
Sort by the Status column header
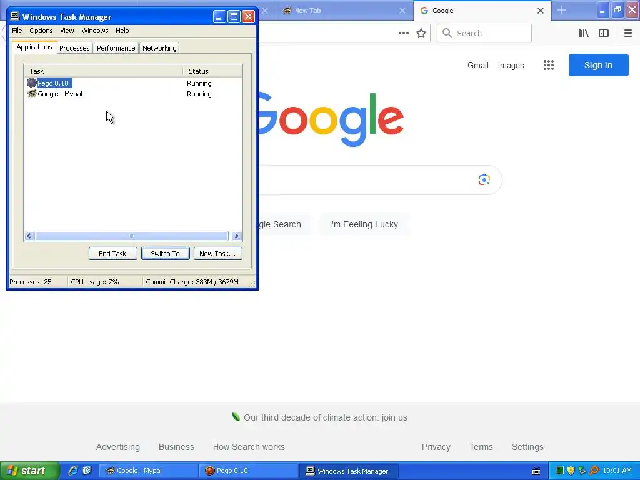click(212, 71)
